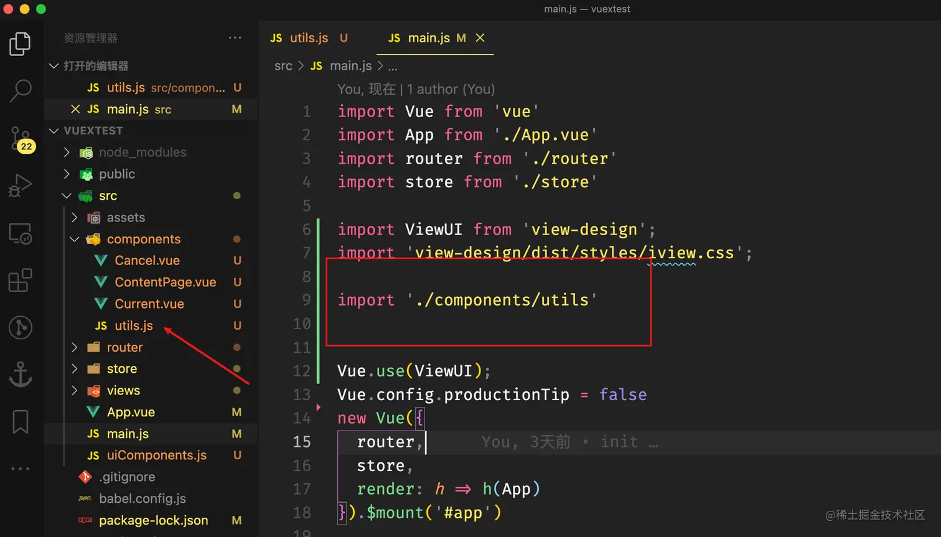Click main.js in the editor breadcrumb

coord(350,66)
